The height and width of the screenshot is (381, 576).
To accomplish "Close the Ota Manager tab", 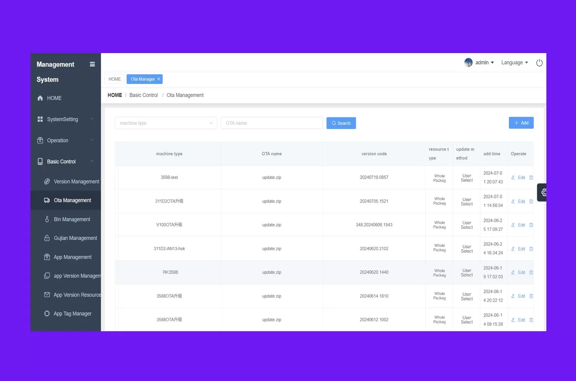I will point(159,79).
